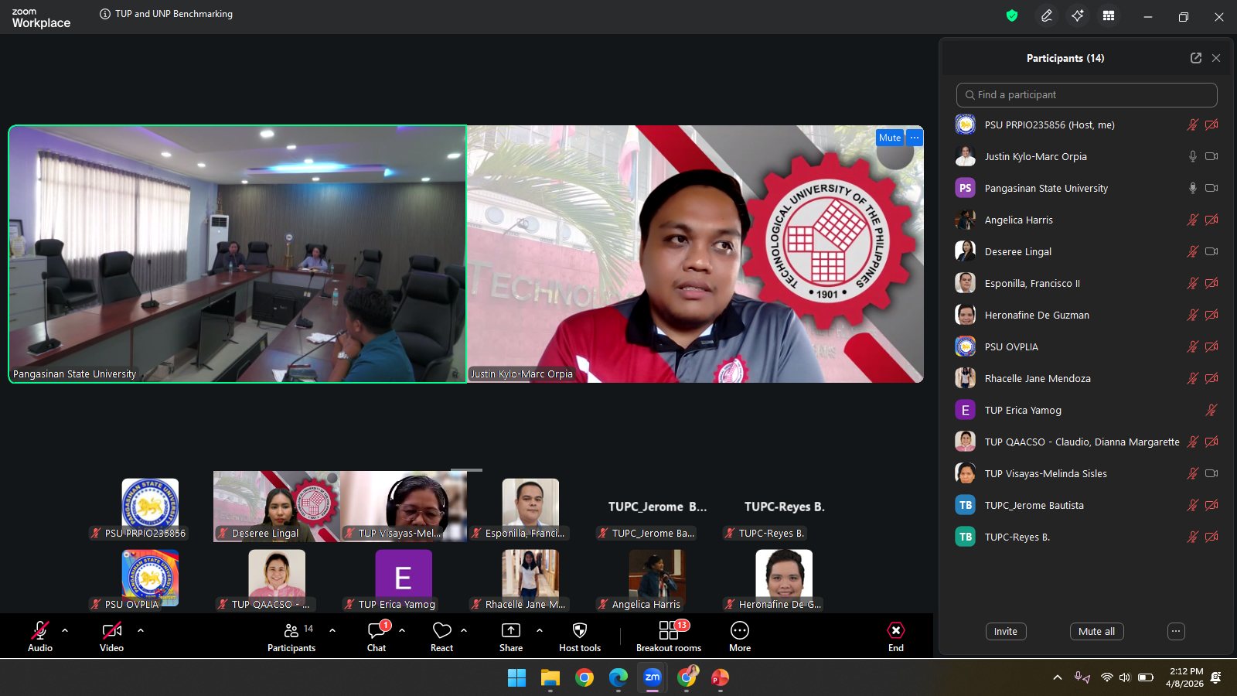Turn on camera with Video button
The width and height of the screenshot is (1237, 696).
[111, 636]
